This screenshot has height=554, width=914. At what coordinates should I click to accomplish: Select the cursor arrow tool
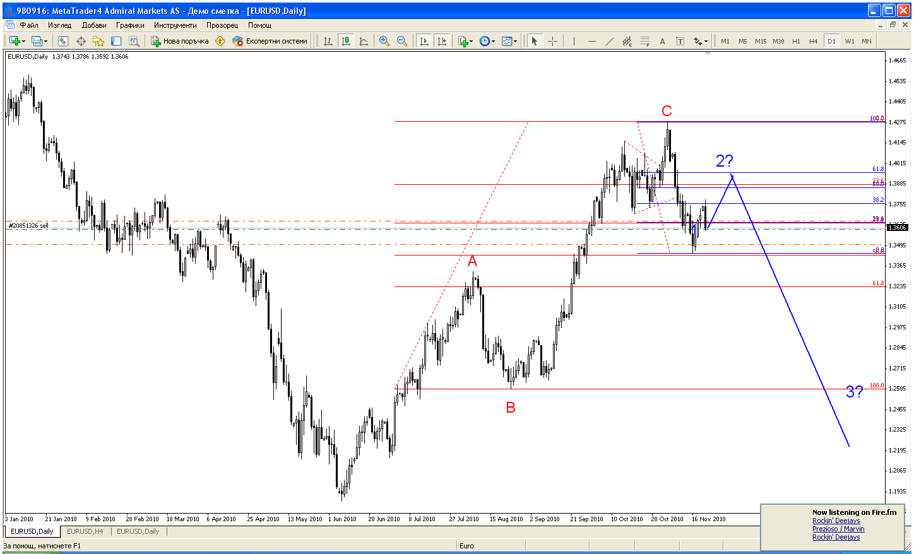click(535, 41)
